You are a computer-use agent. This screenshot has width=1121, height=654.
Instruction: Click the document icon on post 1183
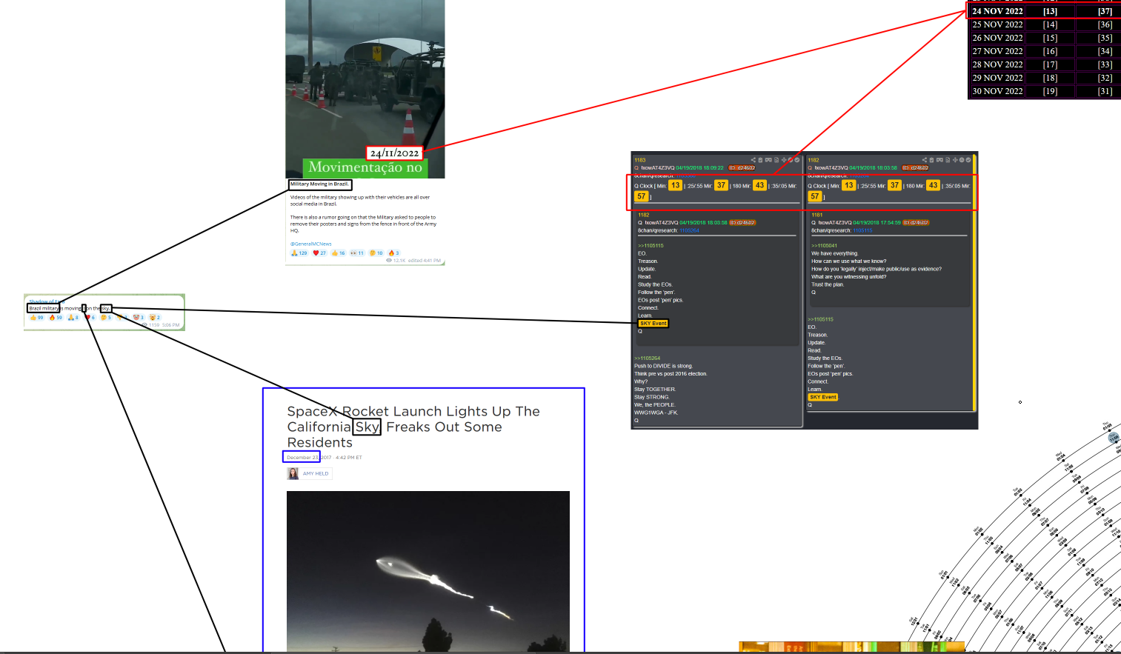[776, 160]
